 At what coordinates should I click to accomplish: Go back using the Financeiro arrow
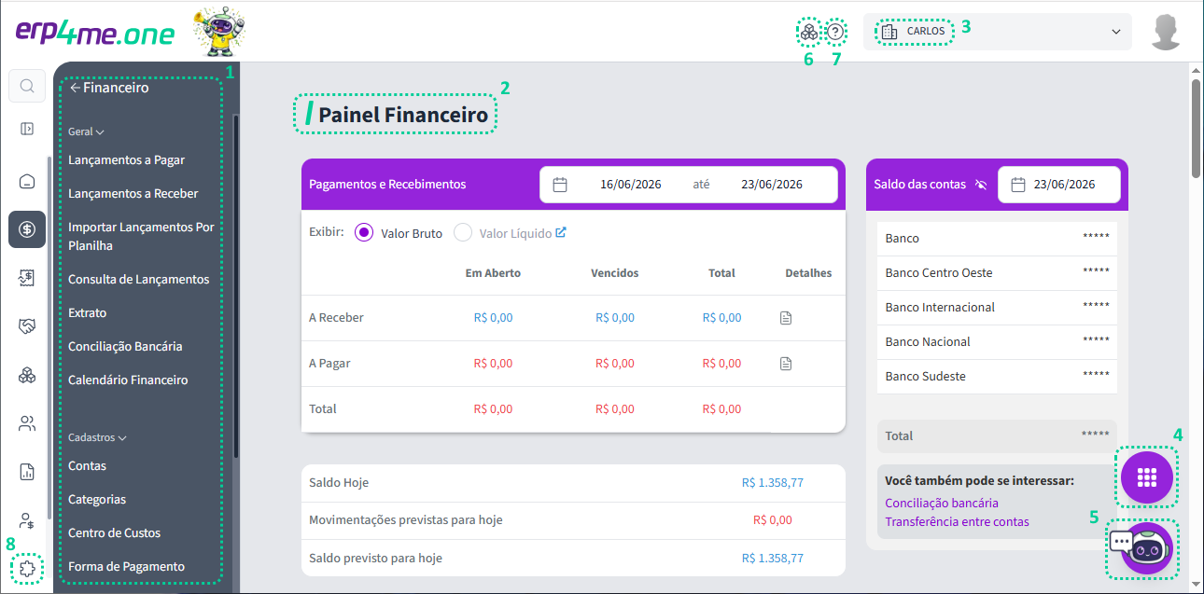(x=75, y=89)
